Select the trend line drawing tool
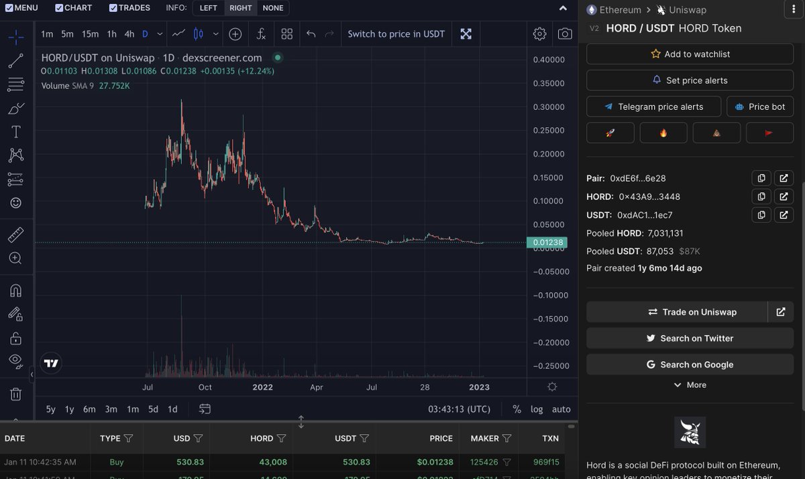 [16, 61]
